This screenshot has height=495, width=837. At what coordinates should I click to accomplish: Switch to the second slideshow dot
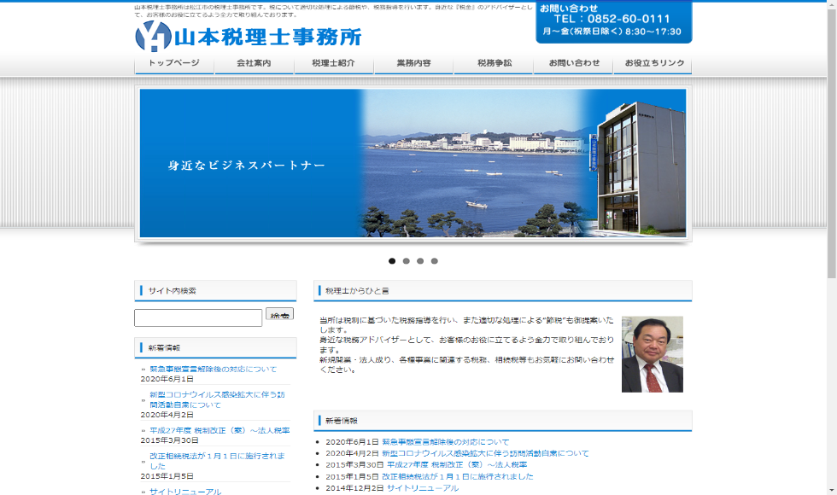[407, 261]
